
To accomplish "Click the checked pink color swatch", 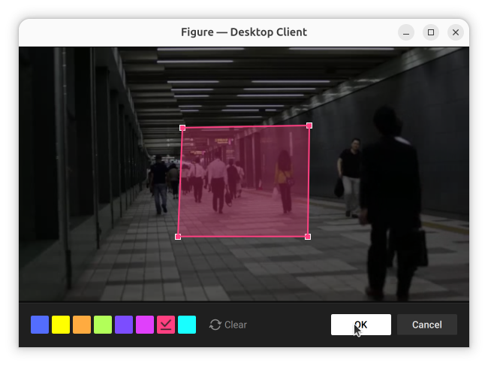I will click(x=166, y=325).
